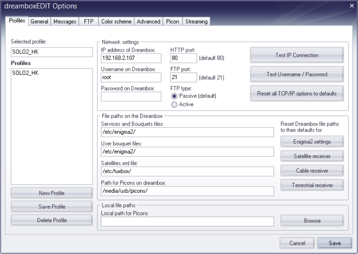Focus the Username on Dreambox field
This screenshot has width=358, height=254.
131,77
